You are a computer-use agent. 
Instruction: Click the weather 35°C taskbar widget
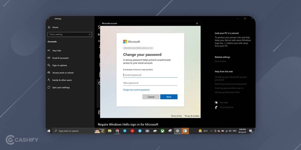click(x=203, y=131)
